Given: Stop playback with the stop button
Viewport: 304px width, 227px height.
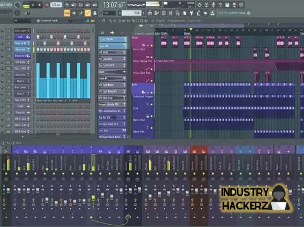Looking at the screenshot, I should [39, 5].
